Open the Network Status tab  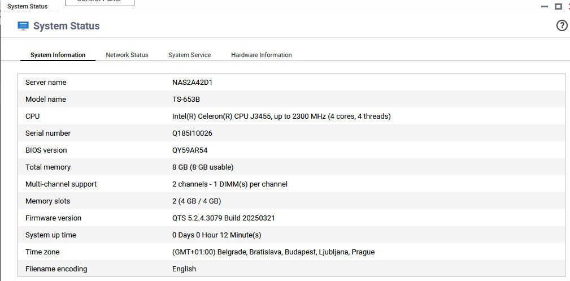point(127,55)
